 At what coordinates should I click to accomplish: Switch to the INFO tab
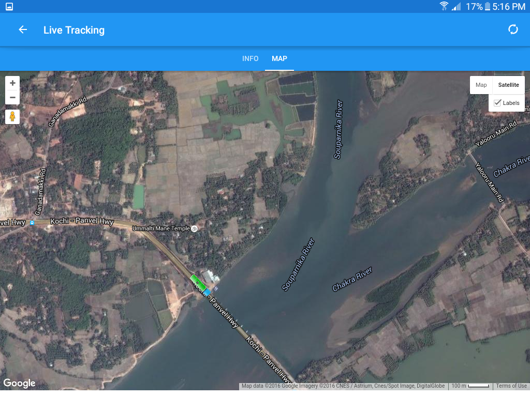[250, 59]
